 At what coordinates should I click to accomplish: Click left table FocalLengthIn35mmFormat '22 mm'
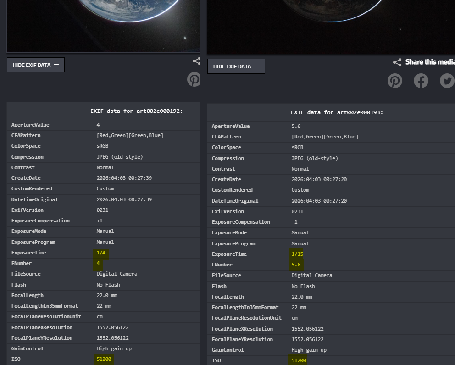[x=104, y=306]
